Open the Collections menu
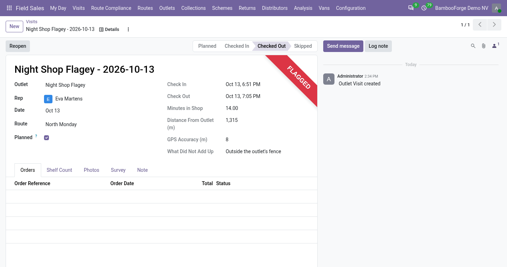 (193, 8)
